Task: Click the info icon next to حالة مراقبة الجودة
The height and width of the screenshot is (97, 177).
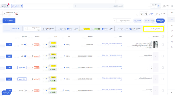Action: pyautogui.click(x=44, y=29)
